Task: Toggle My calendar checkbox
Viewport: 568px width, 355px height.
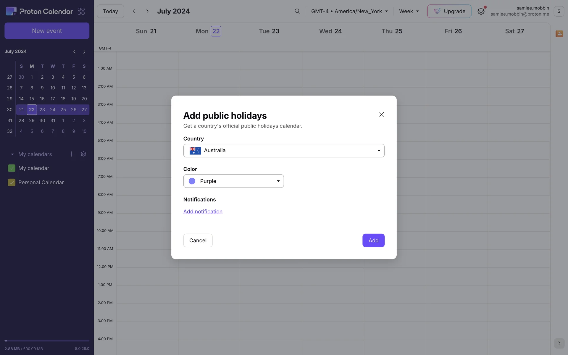Action: click(12, 168)
